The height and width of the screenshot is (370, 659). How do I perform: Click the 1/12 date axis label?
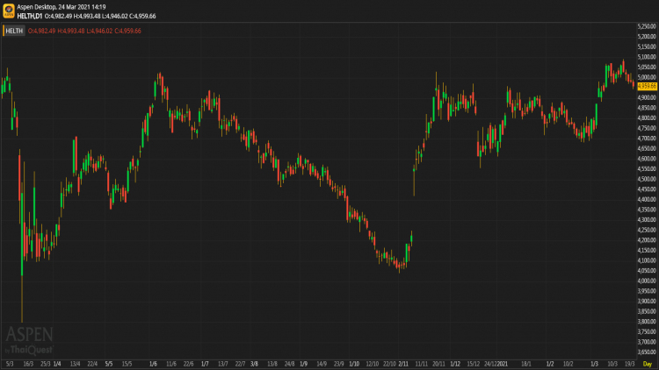455,364
